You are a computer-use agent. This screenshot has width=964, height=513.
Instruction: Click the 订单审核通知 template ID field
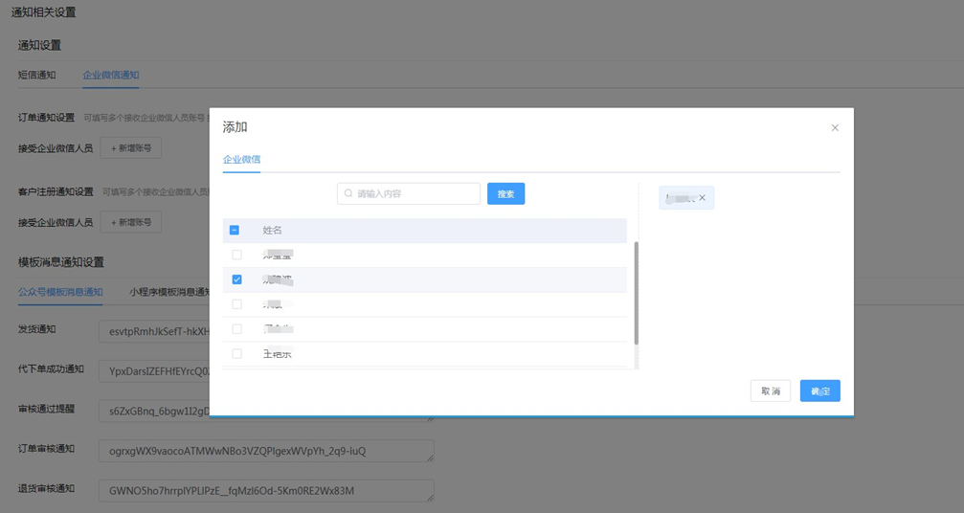[x=265, y=451]
